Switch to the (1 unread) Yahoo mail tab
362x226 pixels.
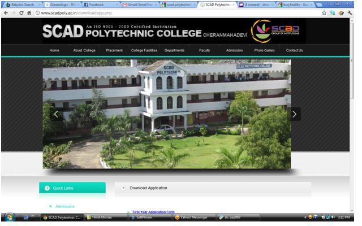257,5
